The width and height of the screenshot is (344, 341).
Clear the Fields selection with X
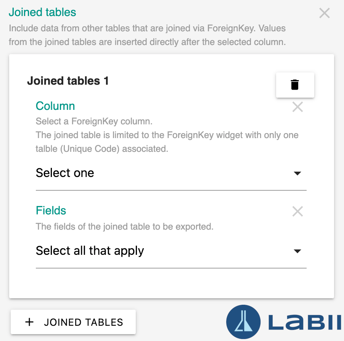(297, 211)
